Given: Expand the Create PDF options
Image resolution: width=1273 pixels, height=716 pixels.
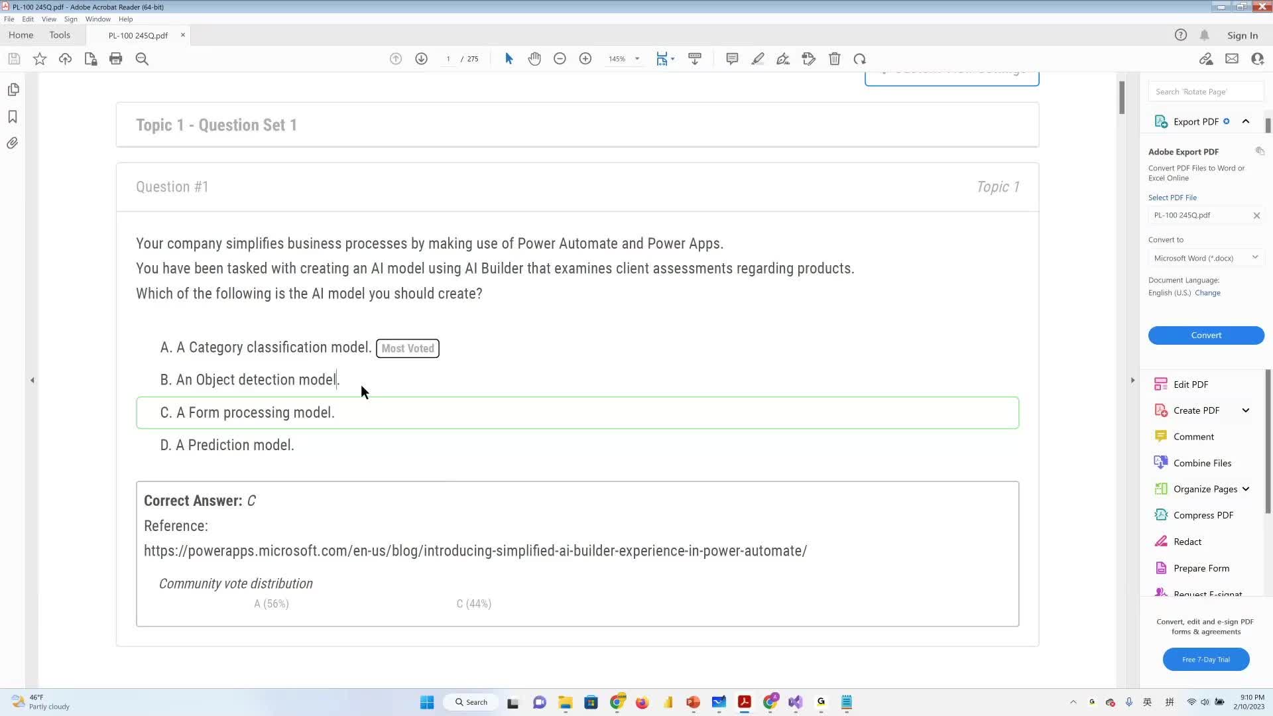Looking at the screenshot, I should point(1246,410).
